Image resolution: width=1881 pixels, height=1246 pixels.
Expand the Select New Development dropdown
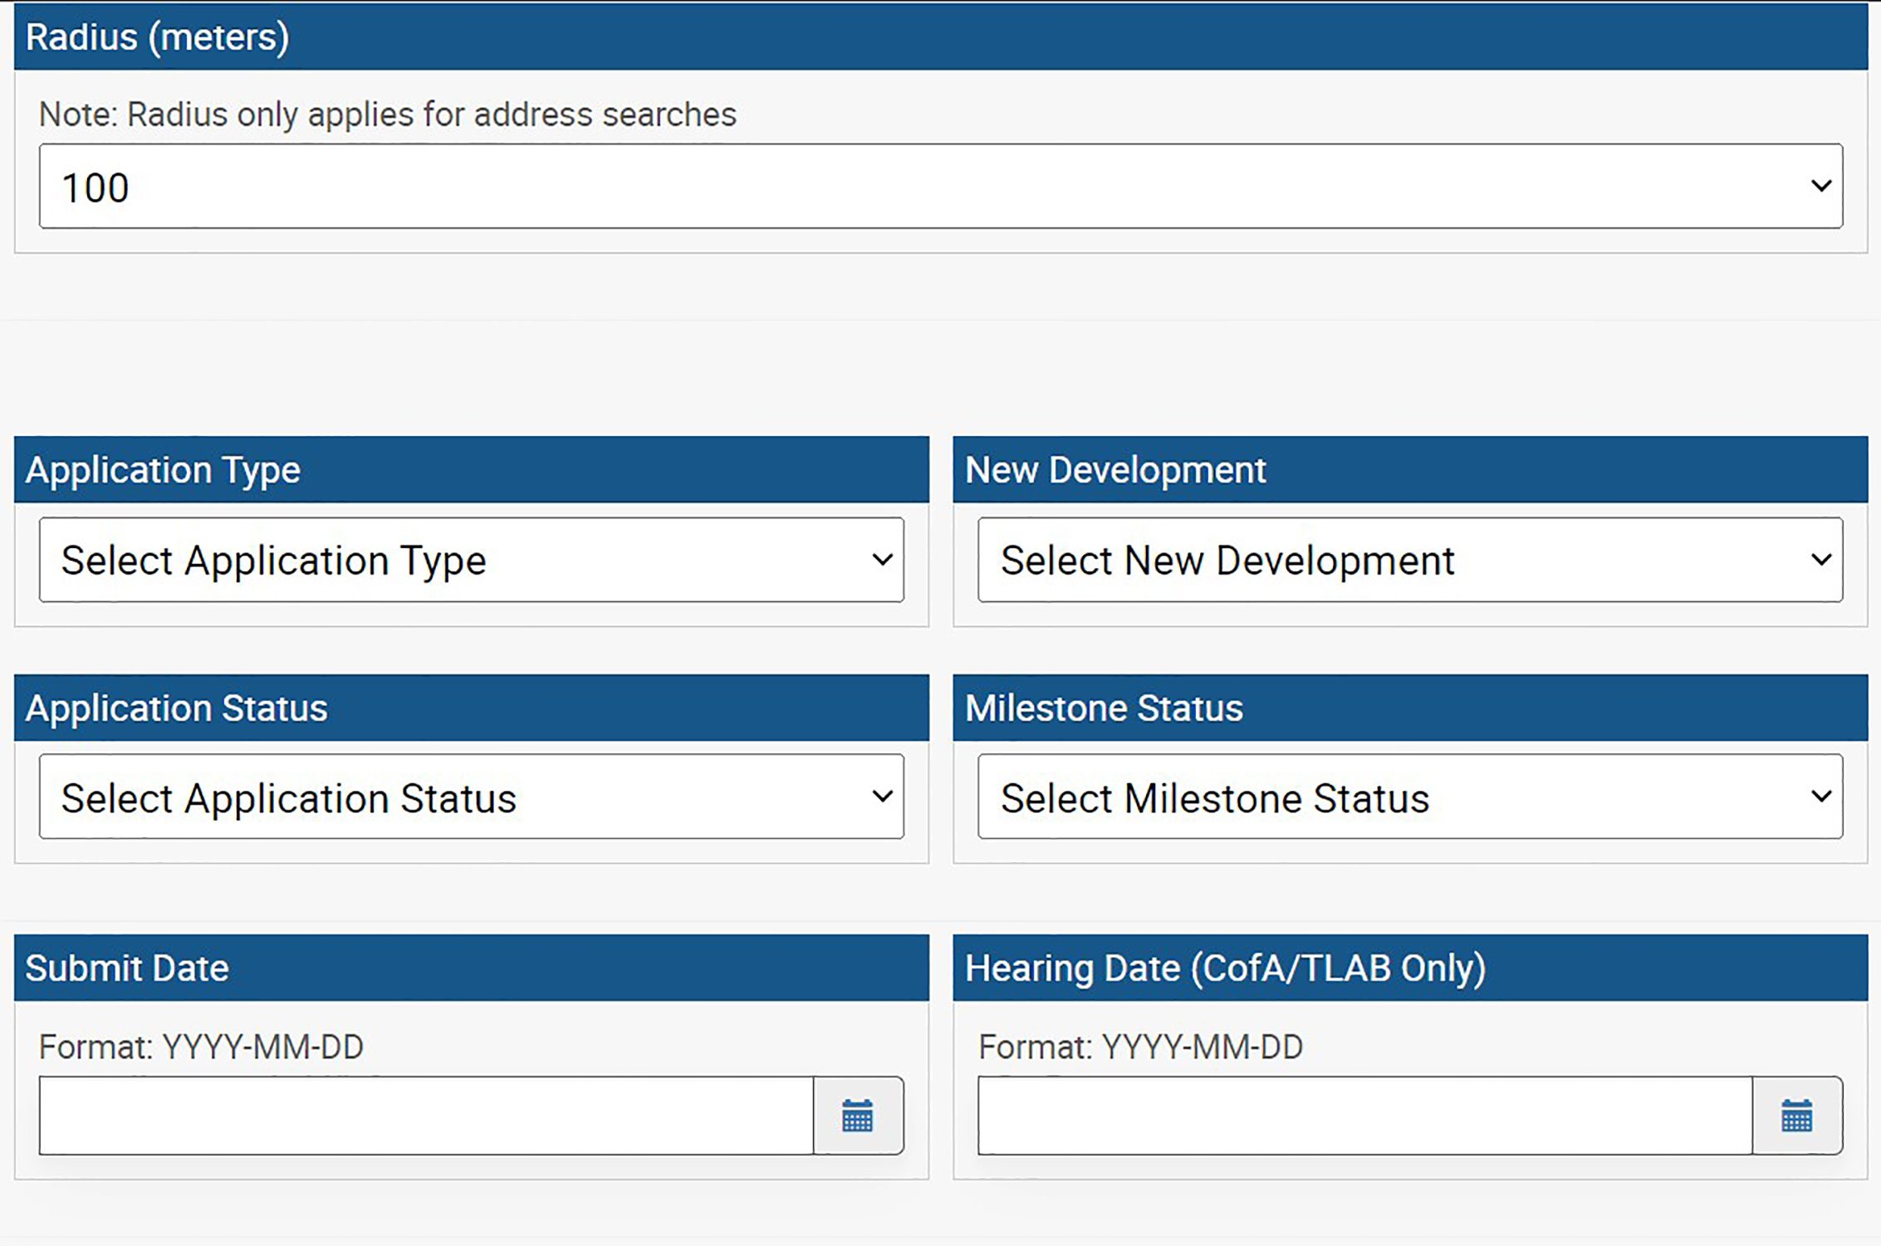tap(1410, 560)
